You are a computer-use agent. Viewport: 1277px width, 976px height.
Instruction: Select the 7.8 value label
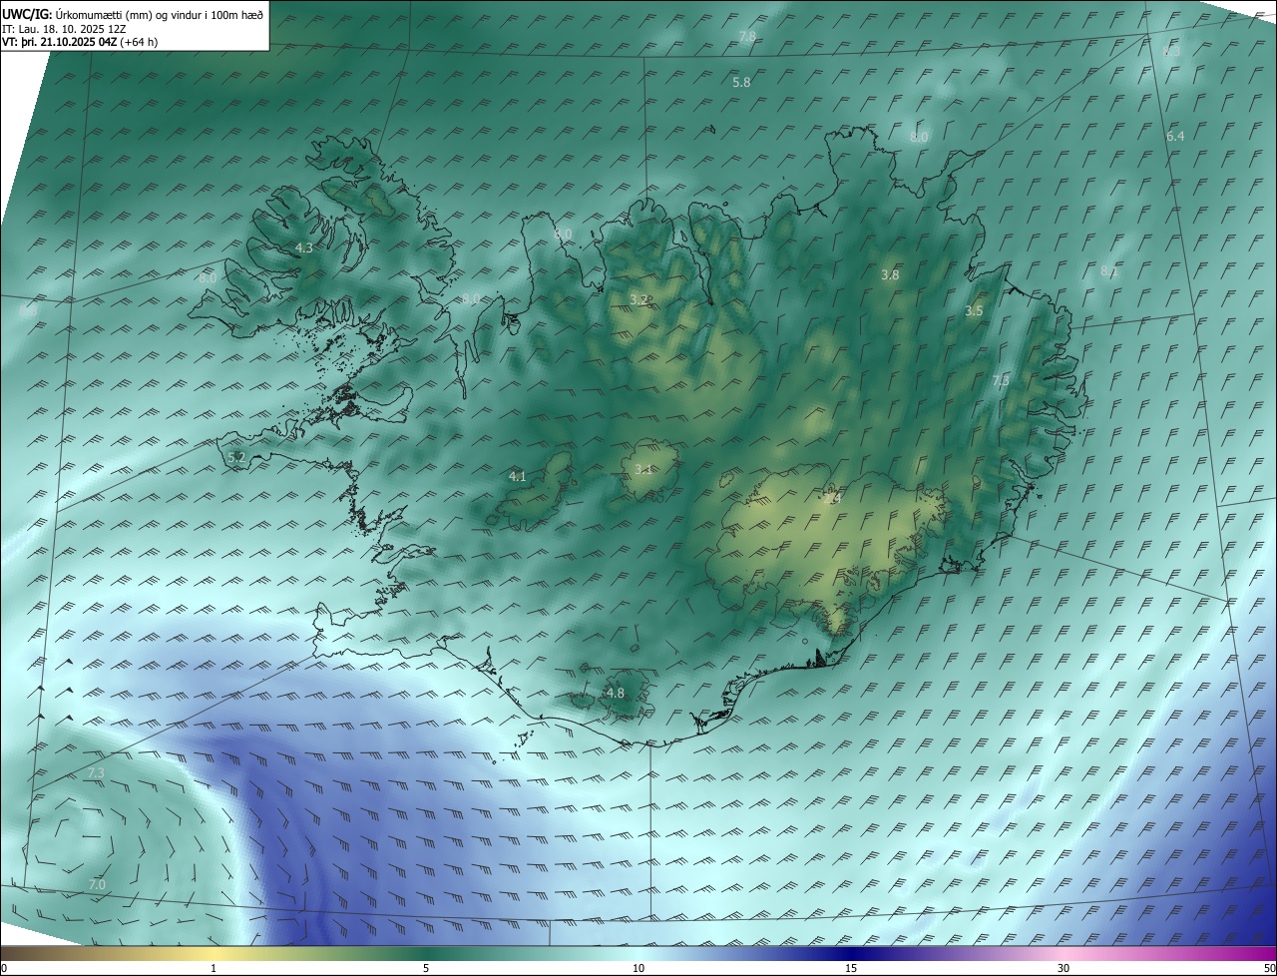coord(746,36)
